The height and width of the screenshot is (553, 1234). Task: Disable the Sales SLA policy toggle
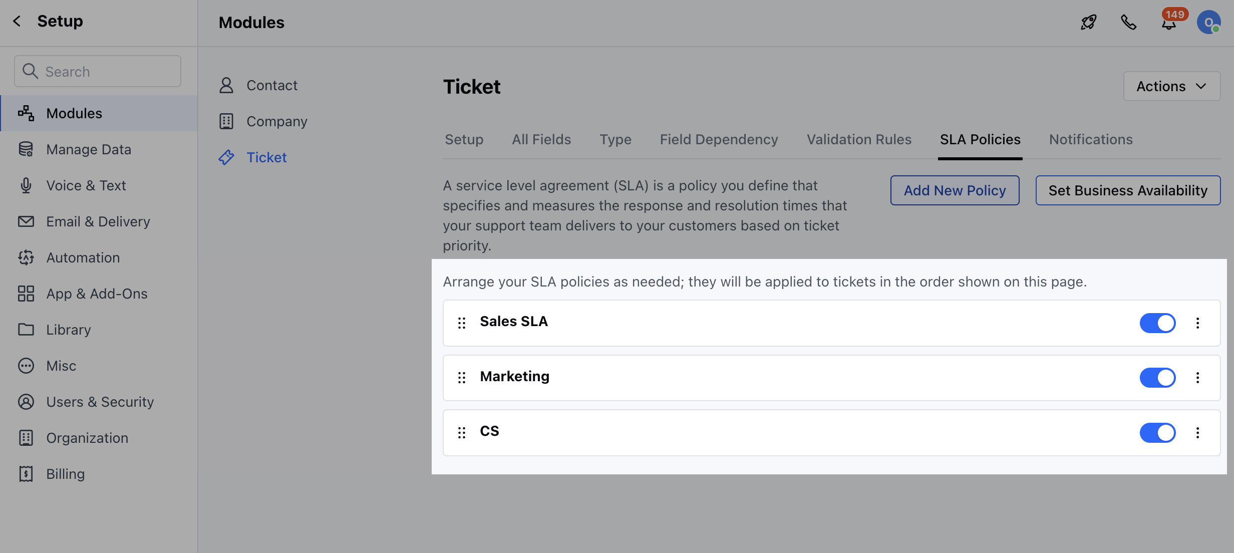(1157, 323)
